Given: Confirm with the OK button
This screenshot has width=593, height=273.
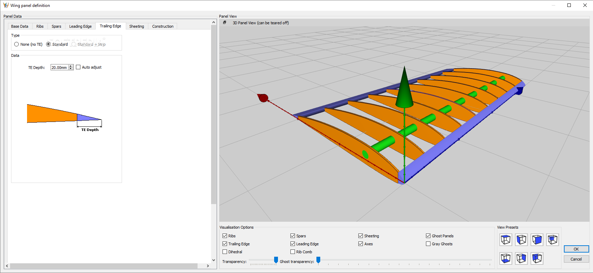Looking at the screenshot, I should coord(576,249).
